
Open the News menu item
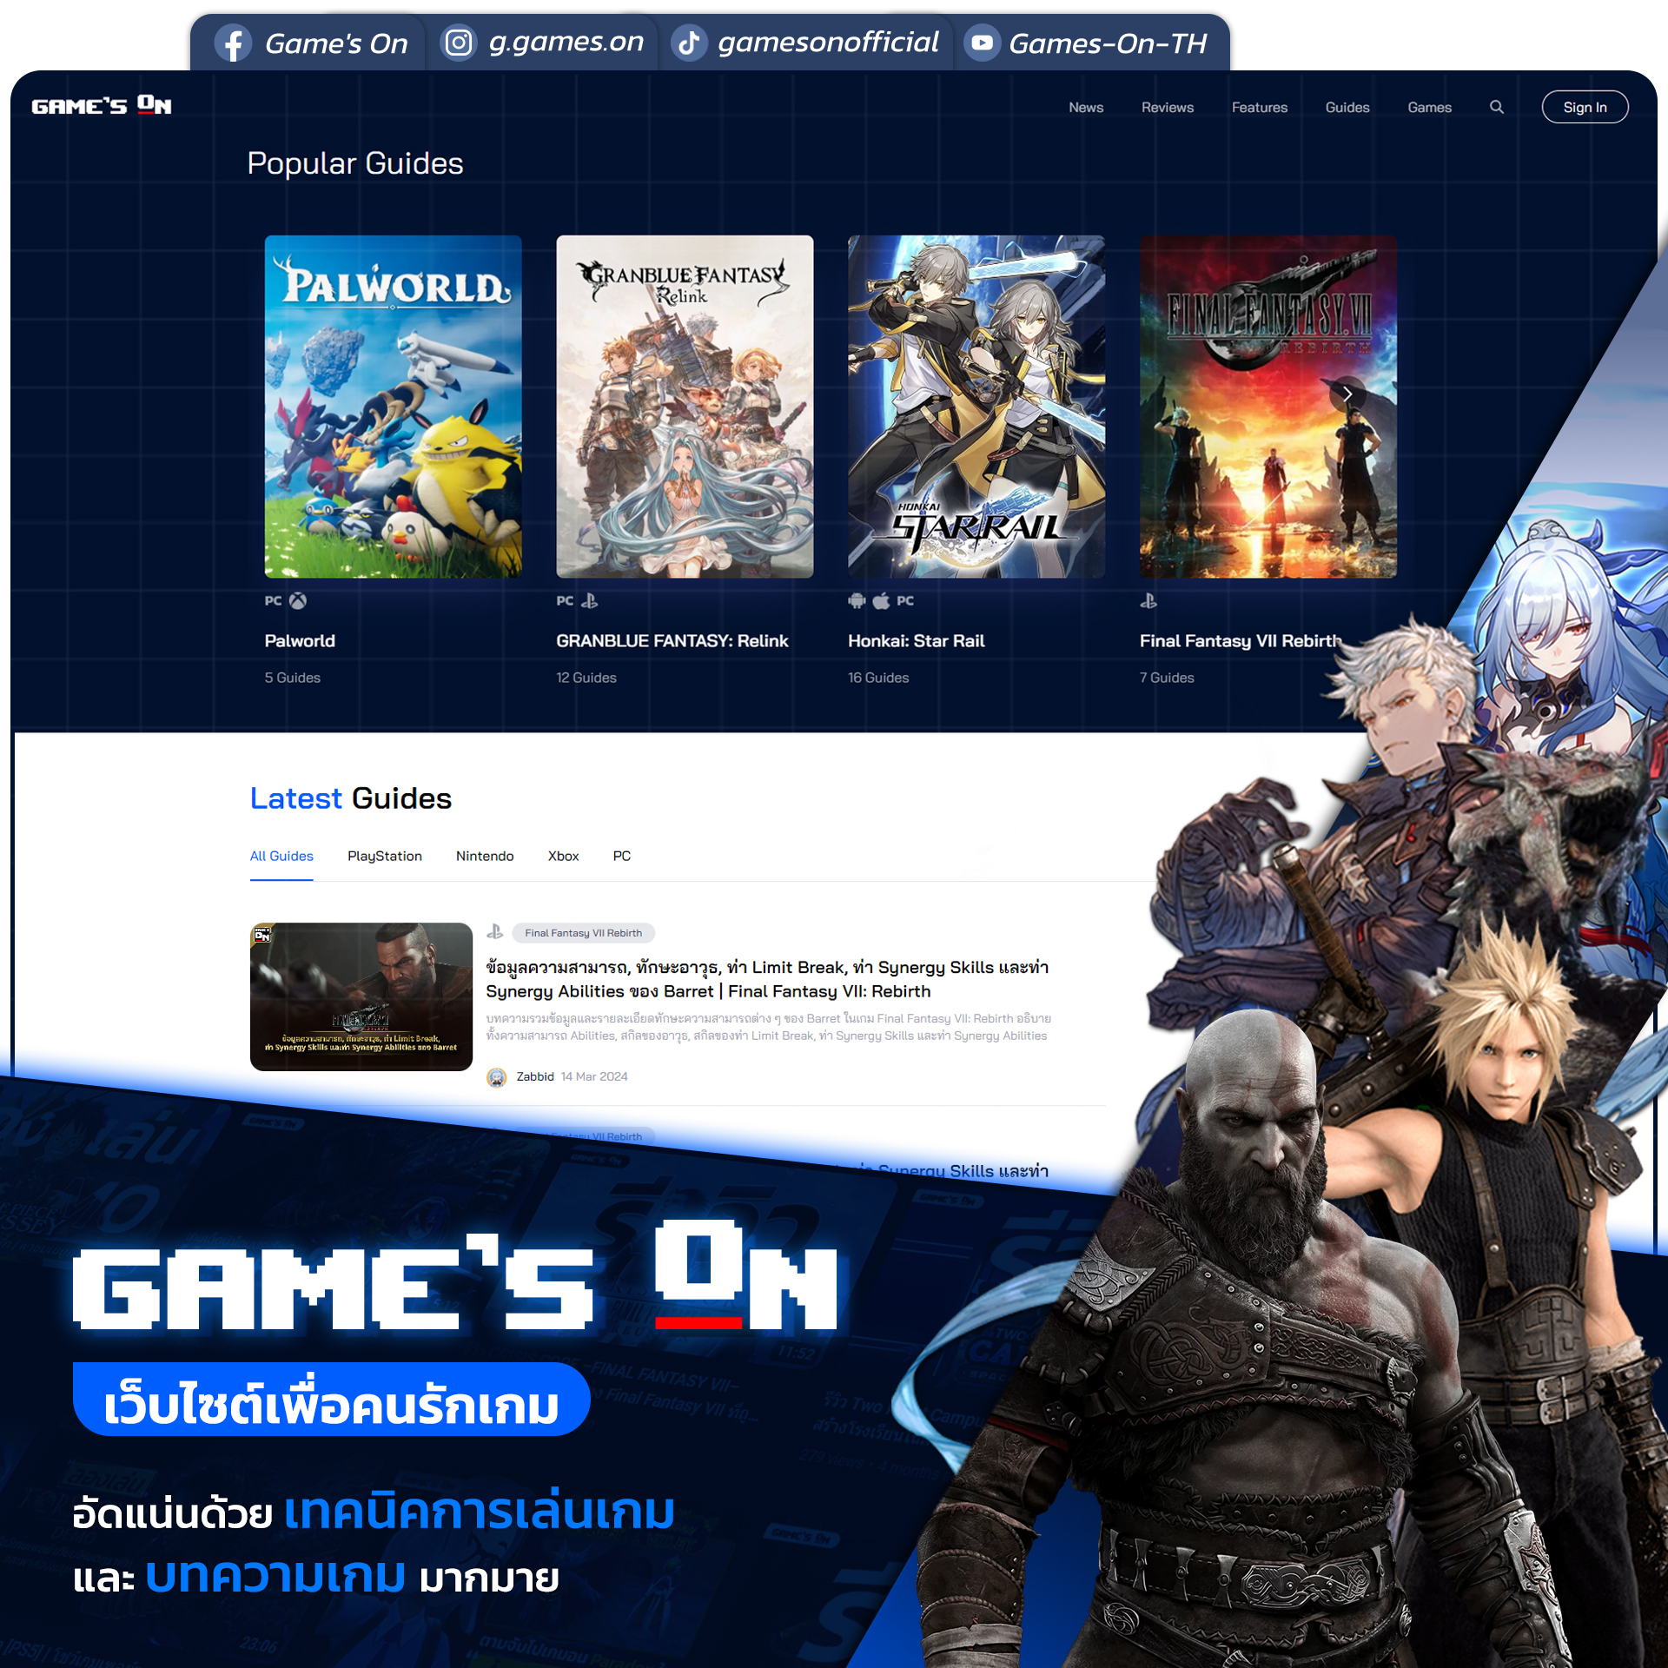1086,107
